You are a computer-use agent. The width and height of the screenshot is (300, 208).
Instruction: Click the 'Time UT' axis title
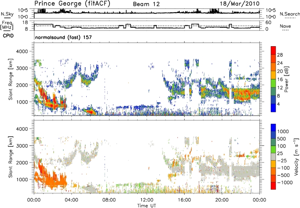147,205
